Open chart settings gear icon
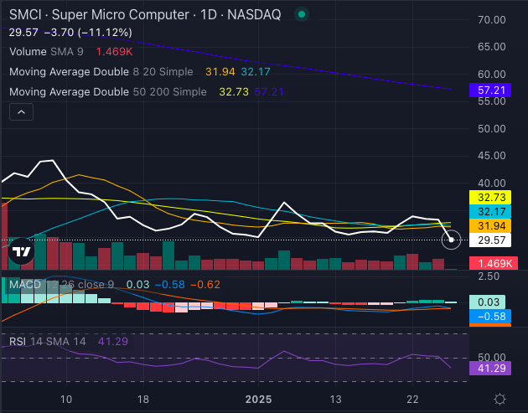The image size is (528, 413). coord(500,399)
